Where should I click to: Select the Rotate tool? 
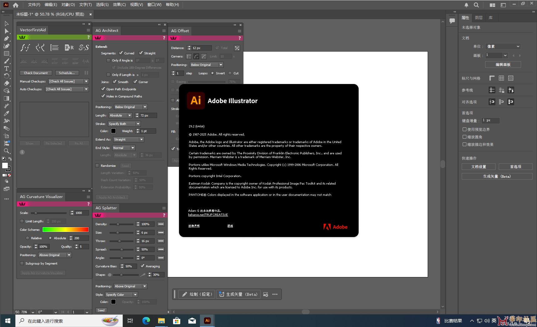coord(7,76)
